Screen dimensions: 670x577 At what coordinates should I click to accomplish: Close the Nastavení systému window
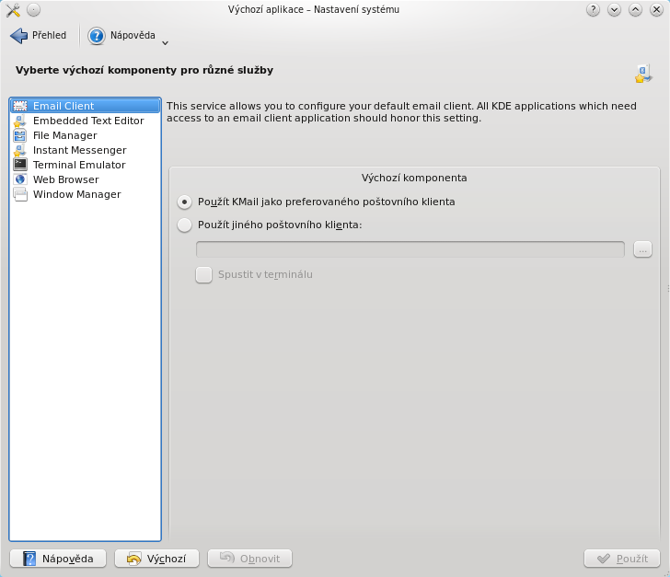656,9
